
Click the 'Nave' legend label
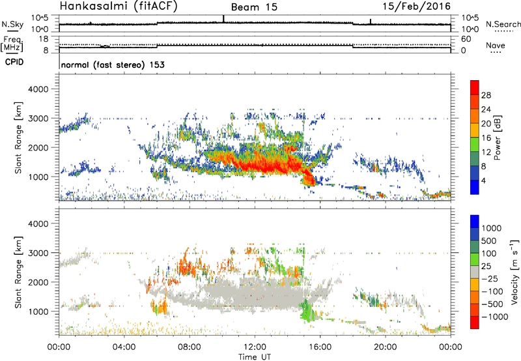pos(496,45)
